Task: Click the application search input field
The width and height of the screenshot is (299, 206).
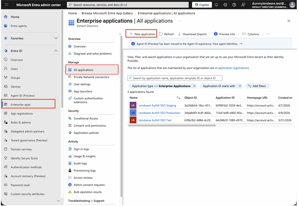Action: pos(176,78)
